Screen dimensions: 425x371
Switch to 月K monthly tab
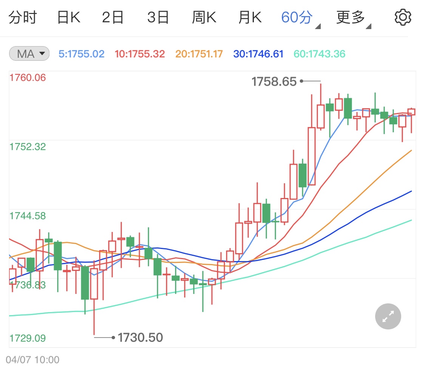250,18
